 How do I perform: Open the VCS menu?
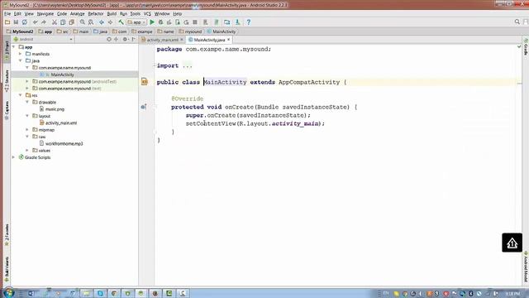pos(147,14)
